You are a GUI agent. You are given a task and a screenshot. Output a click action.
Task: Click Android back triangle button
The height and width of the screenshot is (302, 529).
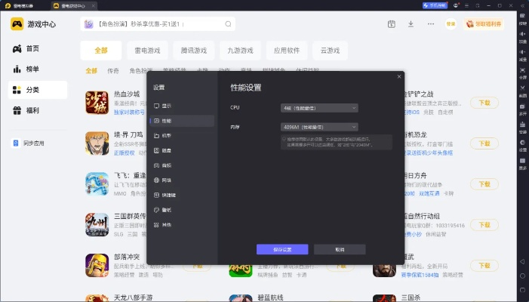[522, 261]
